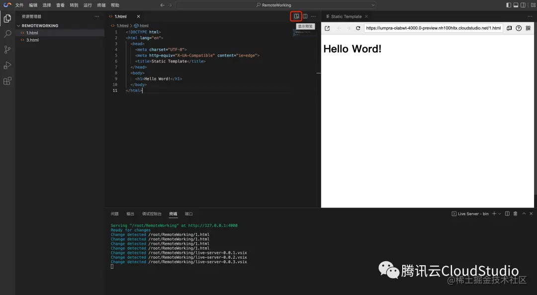
Task: Select the Static Template preview tab
Action: pyautogui.click(x=346, y=16)
